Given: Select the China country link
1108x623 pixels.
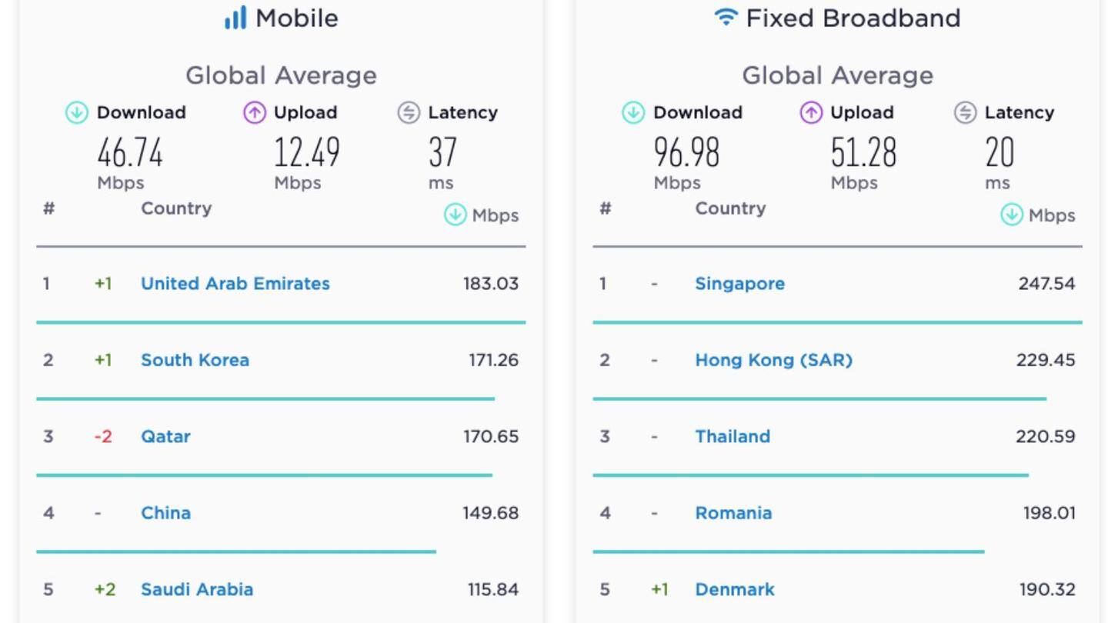Looking at the screenshot, I should pos(165,513).
